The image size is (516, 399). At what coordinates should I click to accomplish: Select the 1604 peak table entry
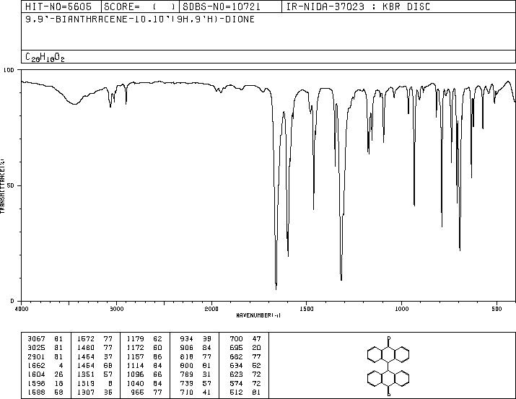[x=36, y=374]
